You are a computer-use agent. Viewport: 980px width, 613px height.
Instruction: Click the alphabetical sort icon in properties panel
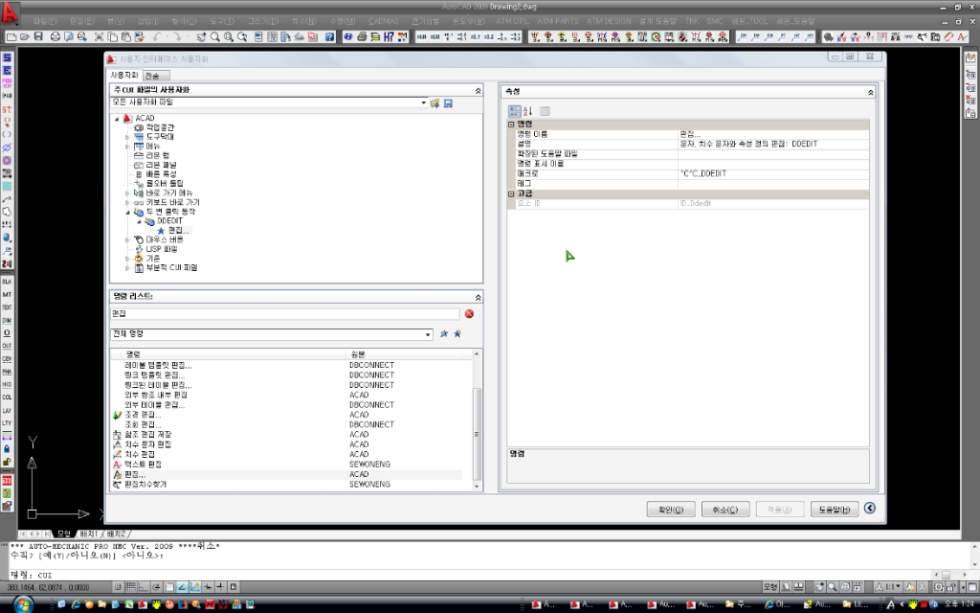tap(528, 111)
